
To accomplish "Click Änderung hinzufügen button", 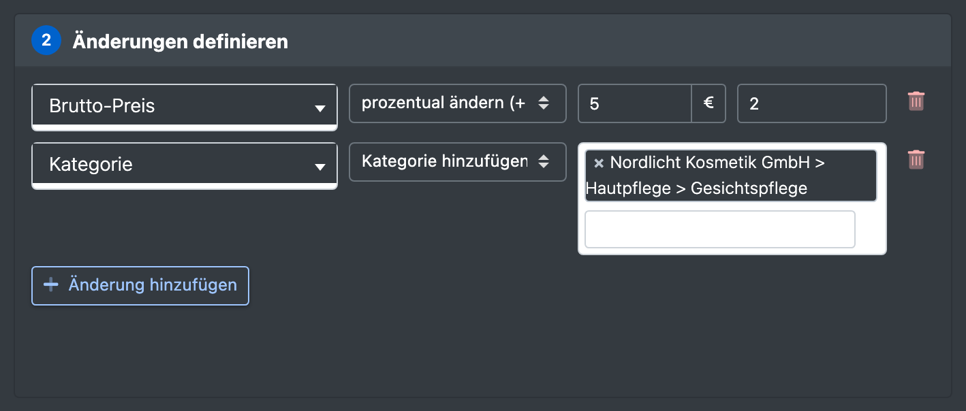I will [140, 285].
